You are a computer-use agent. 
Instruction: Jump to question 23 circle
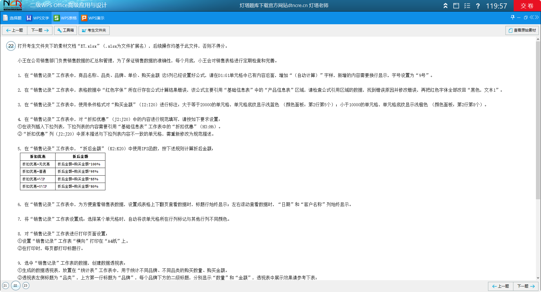26,286
